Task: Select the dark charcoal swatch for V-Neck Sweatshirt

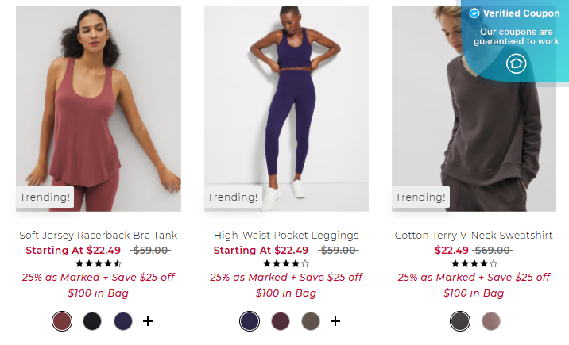Action: click(460, 321)
